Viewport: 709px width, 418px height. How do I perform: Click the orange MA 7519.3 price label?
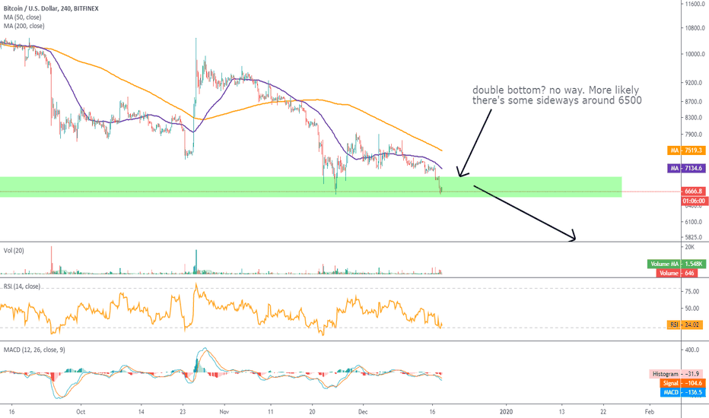[x=686, y=150]
